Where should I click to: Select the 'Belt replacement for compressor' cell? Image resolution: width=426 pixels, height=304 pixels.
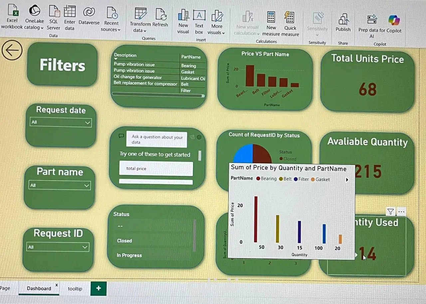[145, 83]
